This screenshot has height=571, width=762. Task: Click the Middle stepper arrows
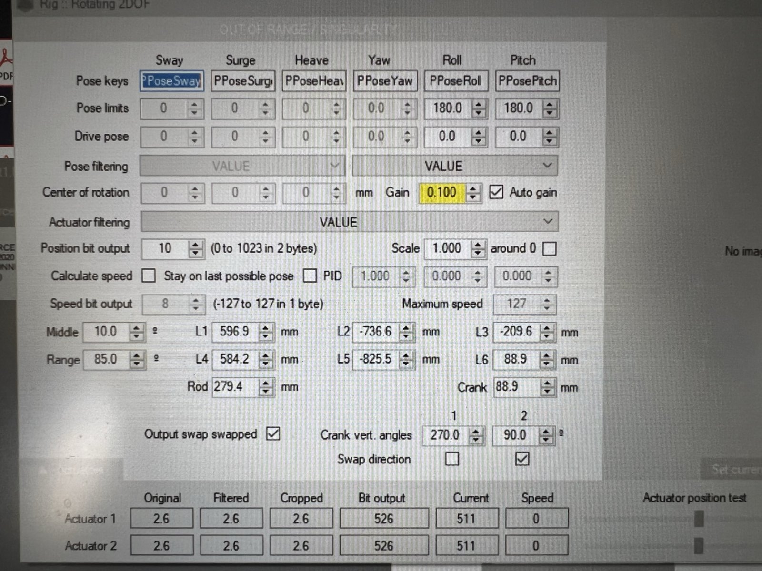click(137, 332)
